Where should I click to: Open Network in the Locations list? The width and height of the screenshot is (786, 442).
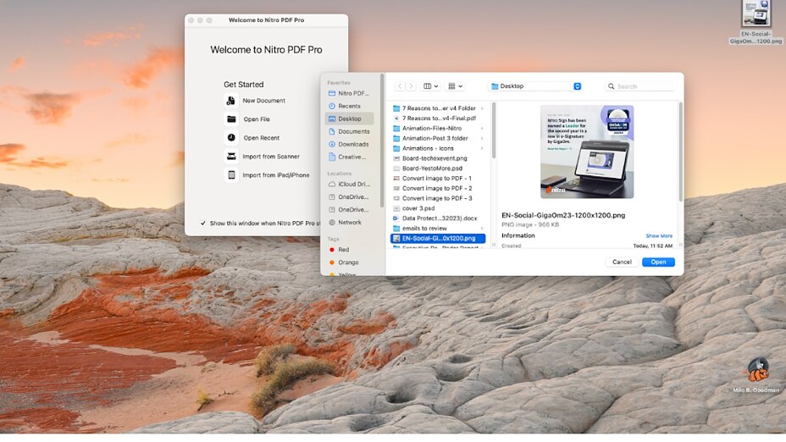pyautogui.click(x=349, y=222)
